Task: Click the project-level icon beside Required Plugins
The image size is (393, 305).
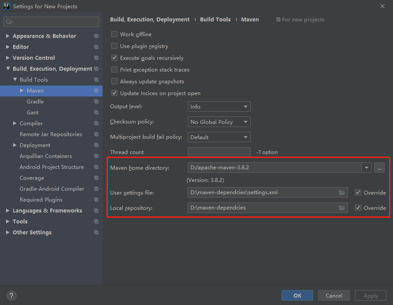Action: 96,199
